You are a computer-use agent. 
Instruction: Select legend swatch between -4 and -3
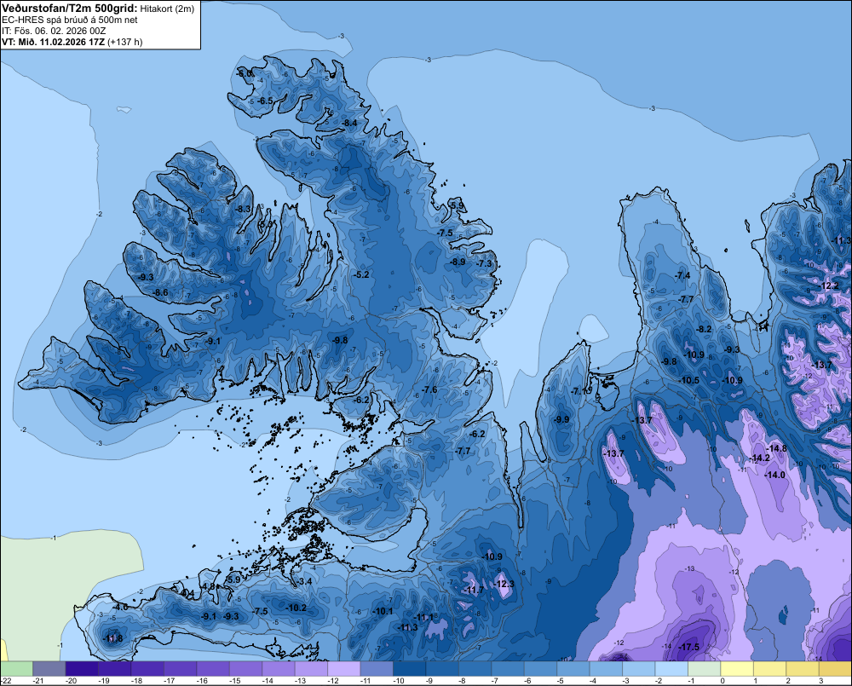click(607, 668)
